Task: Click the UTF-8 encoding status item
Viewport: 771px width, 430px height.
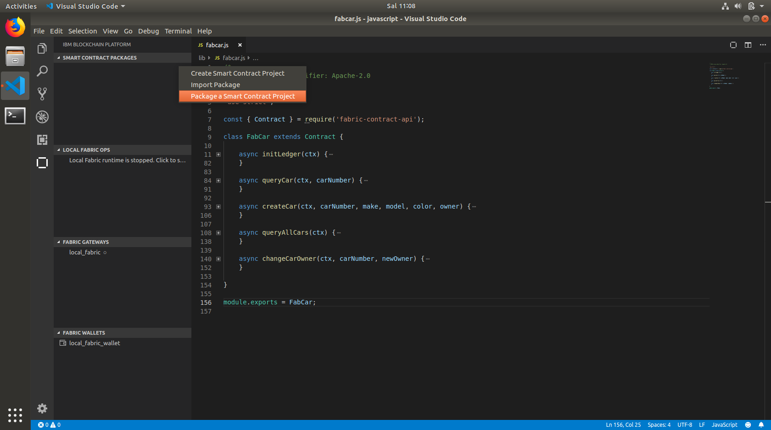Action: coord(685,425)
